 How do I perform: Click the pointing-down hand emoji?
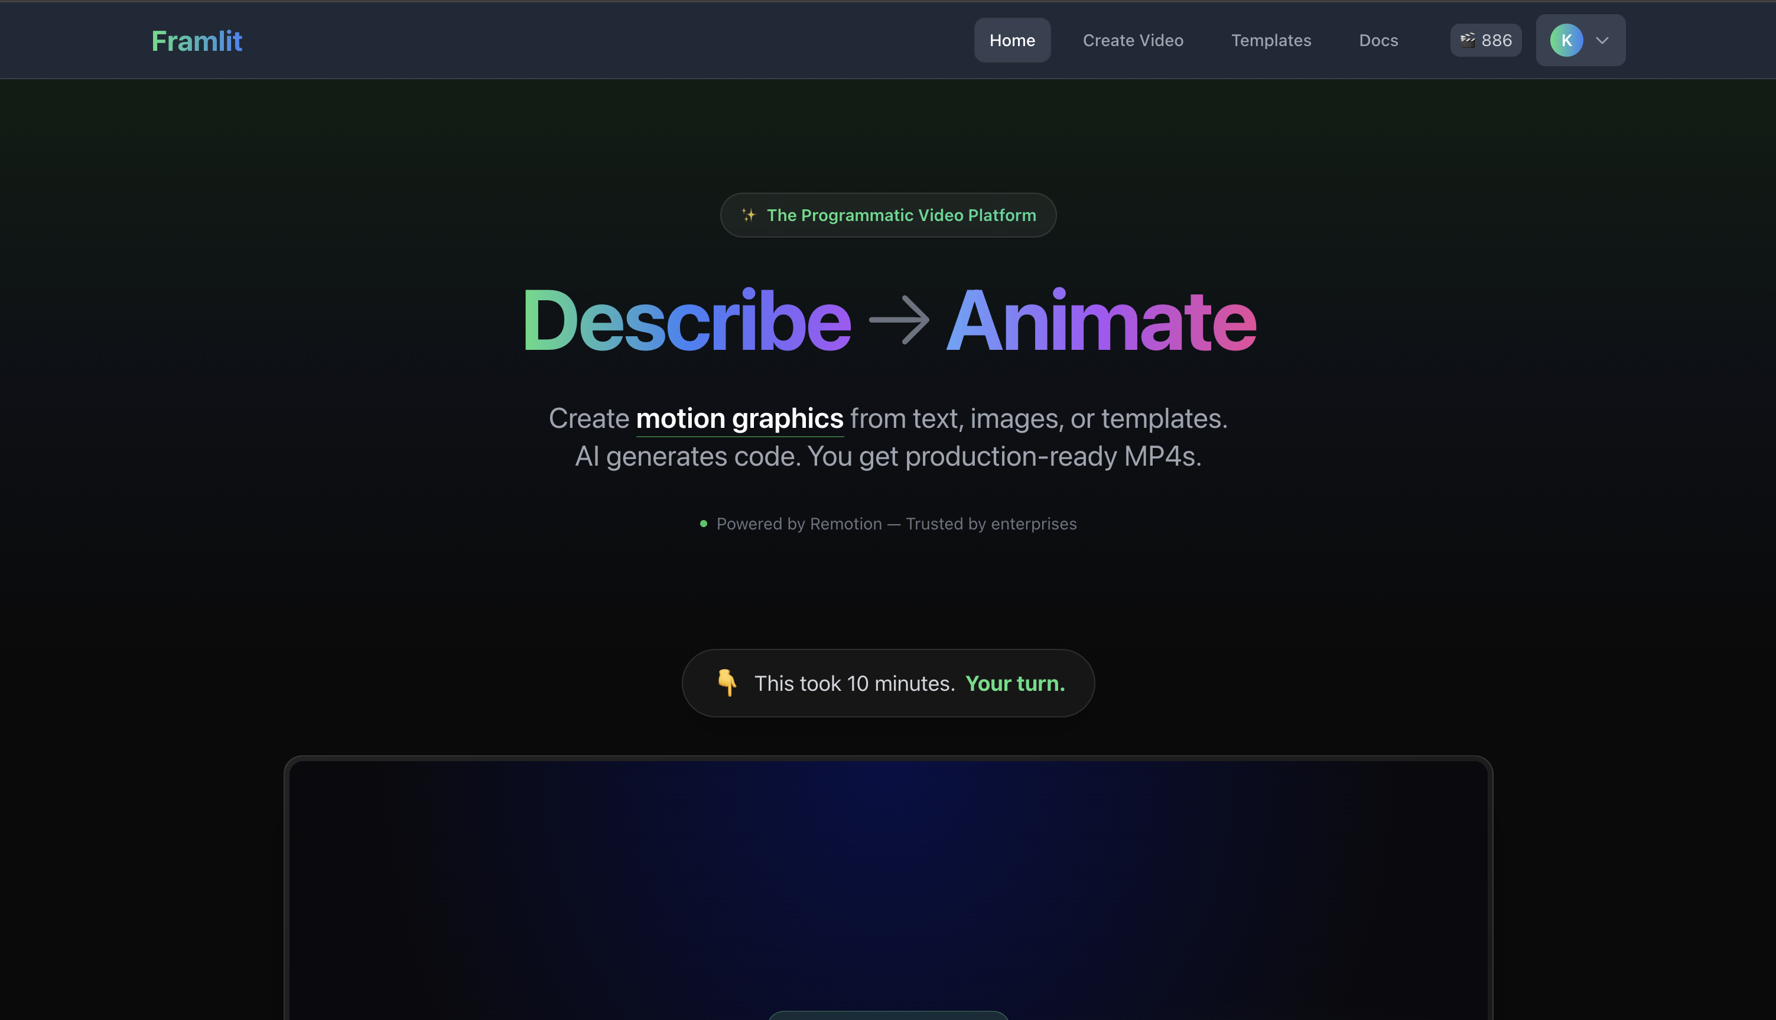point(727,683)
